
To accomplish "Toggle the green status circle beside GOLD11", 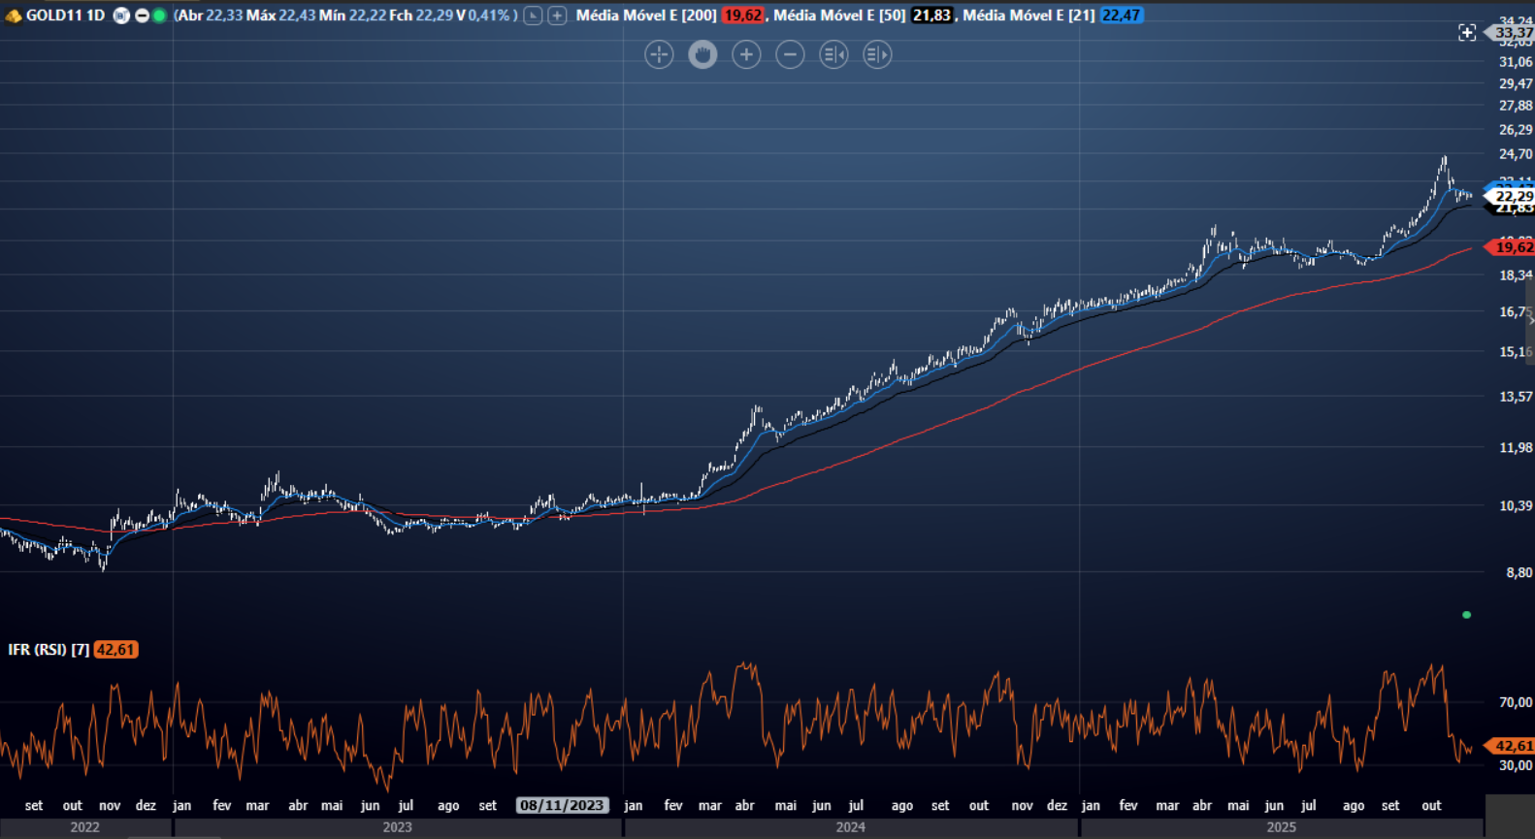I will 159,16.
